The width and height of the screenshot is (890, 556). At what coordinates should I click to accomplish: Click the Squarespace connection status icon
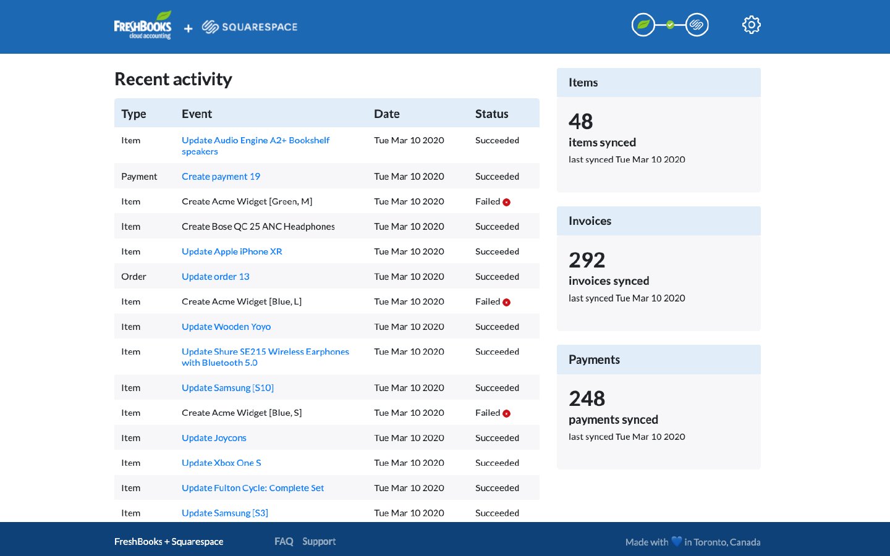tap(697, 25)
